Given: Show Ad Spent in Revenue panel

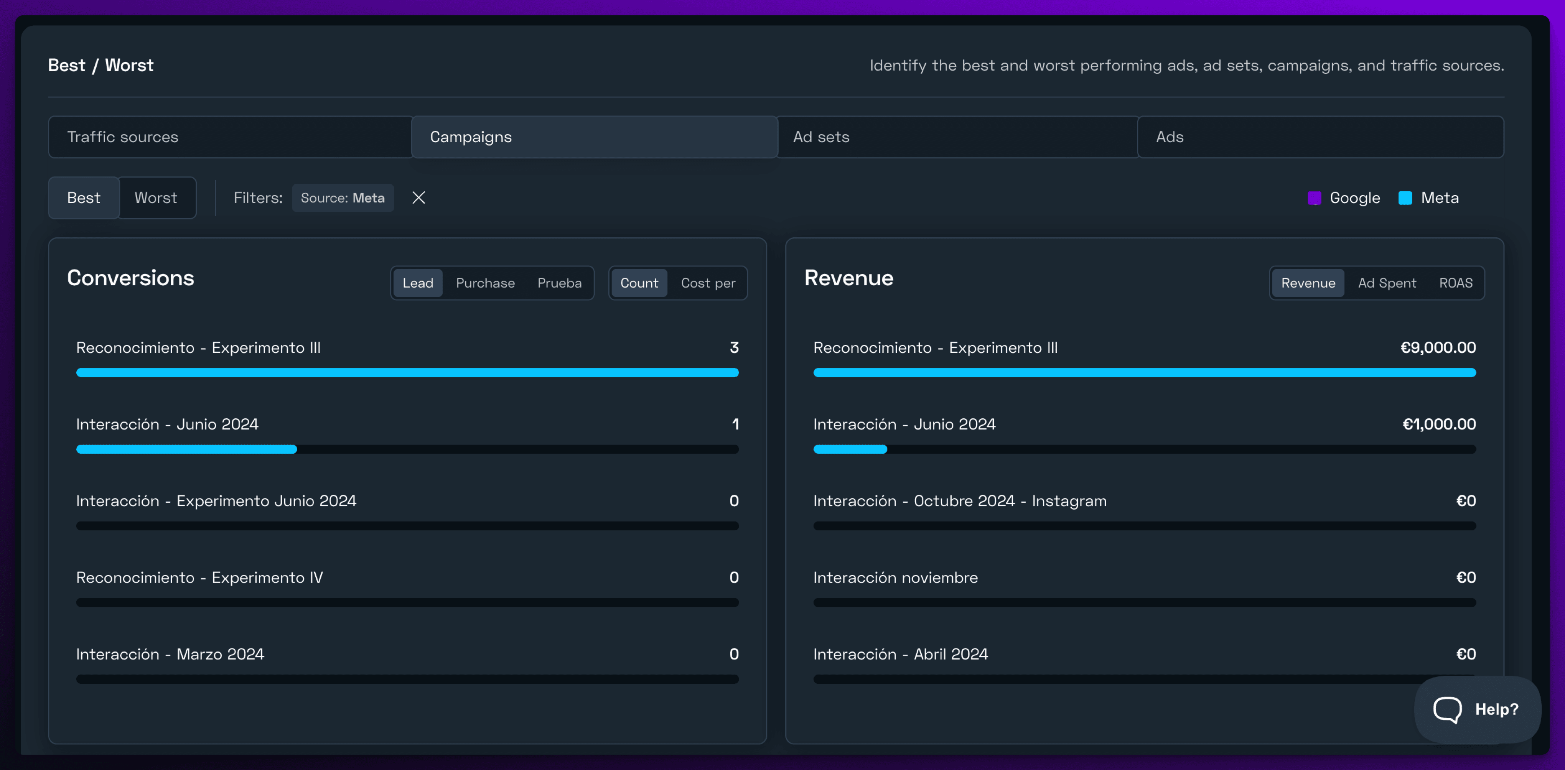Looking at the screenshot, I should [1386, 283].
